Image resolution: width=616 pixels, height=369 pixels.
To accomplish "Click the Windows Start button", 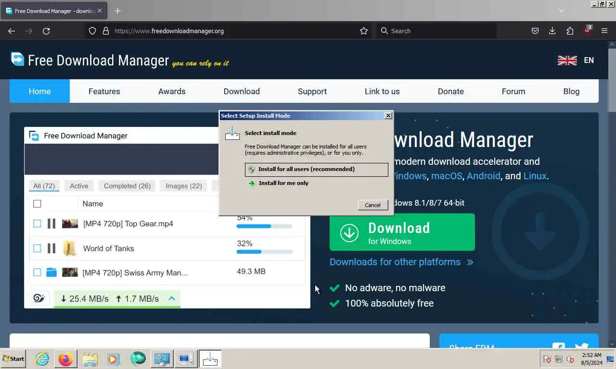I will pos(13,359).
